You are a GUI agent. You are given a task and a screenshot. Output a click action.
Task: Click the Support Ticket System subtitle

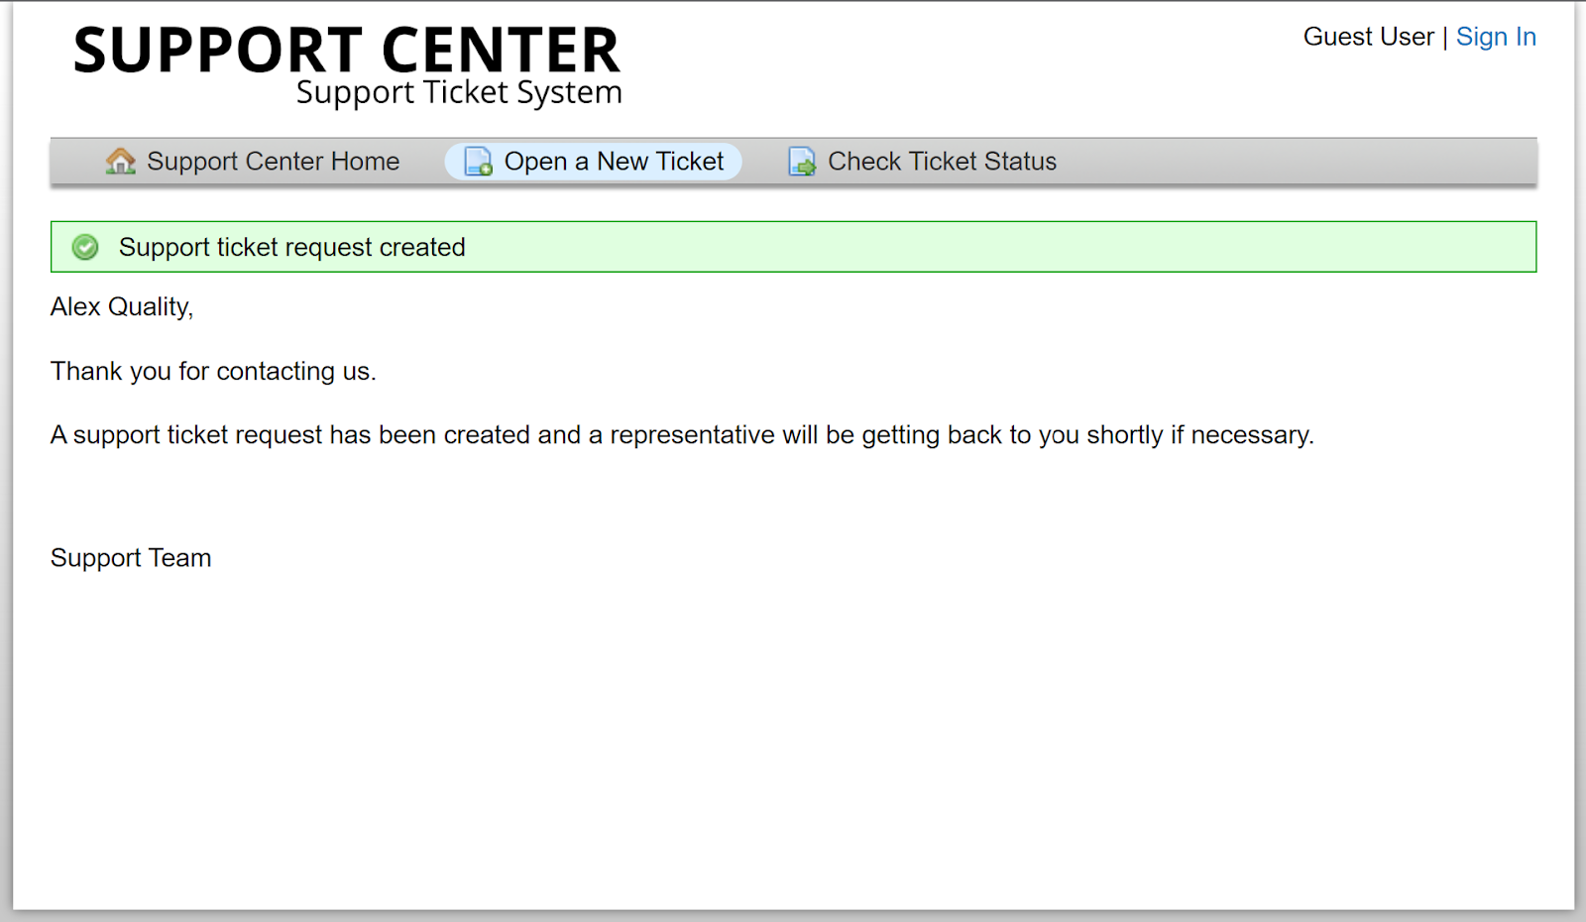(459, 93)
